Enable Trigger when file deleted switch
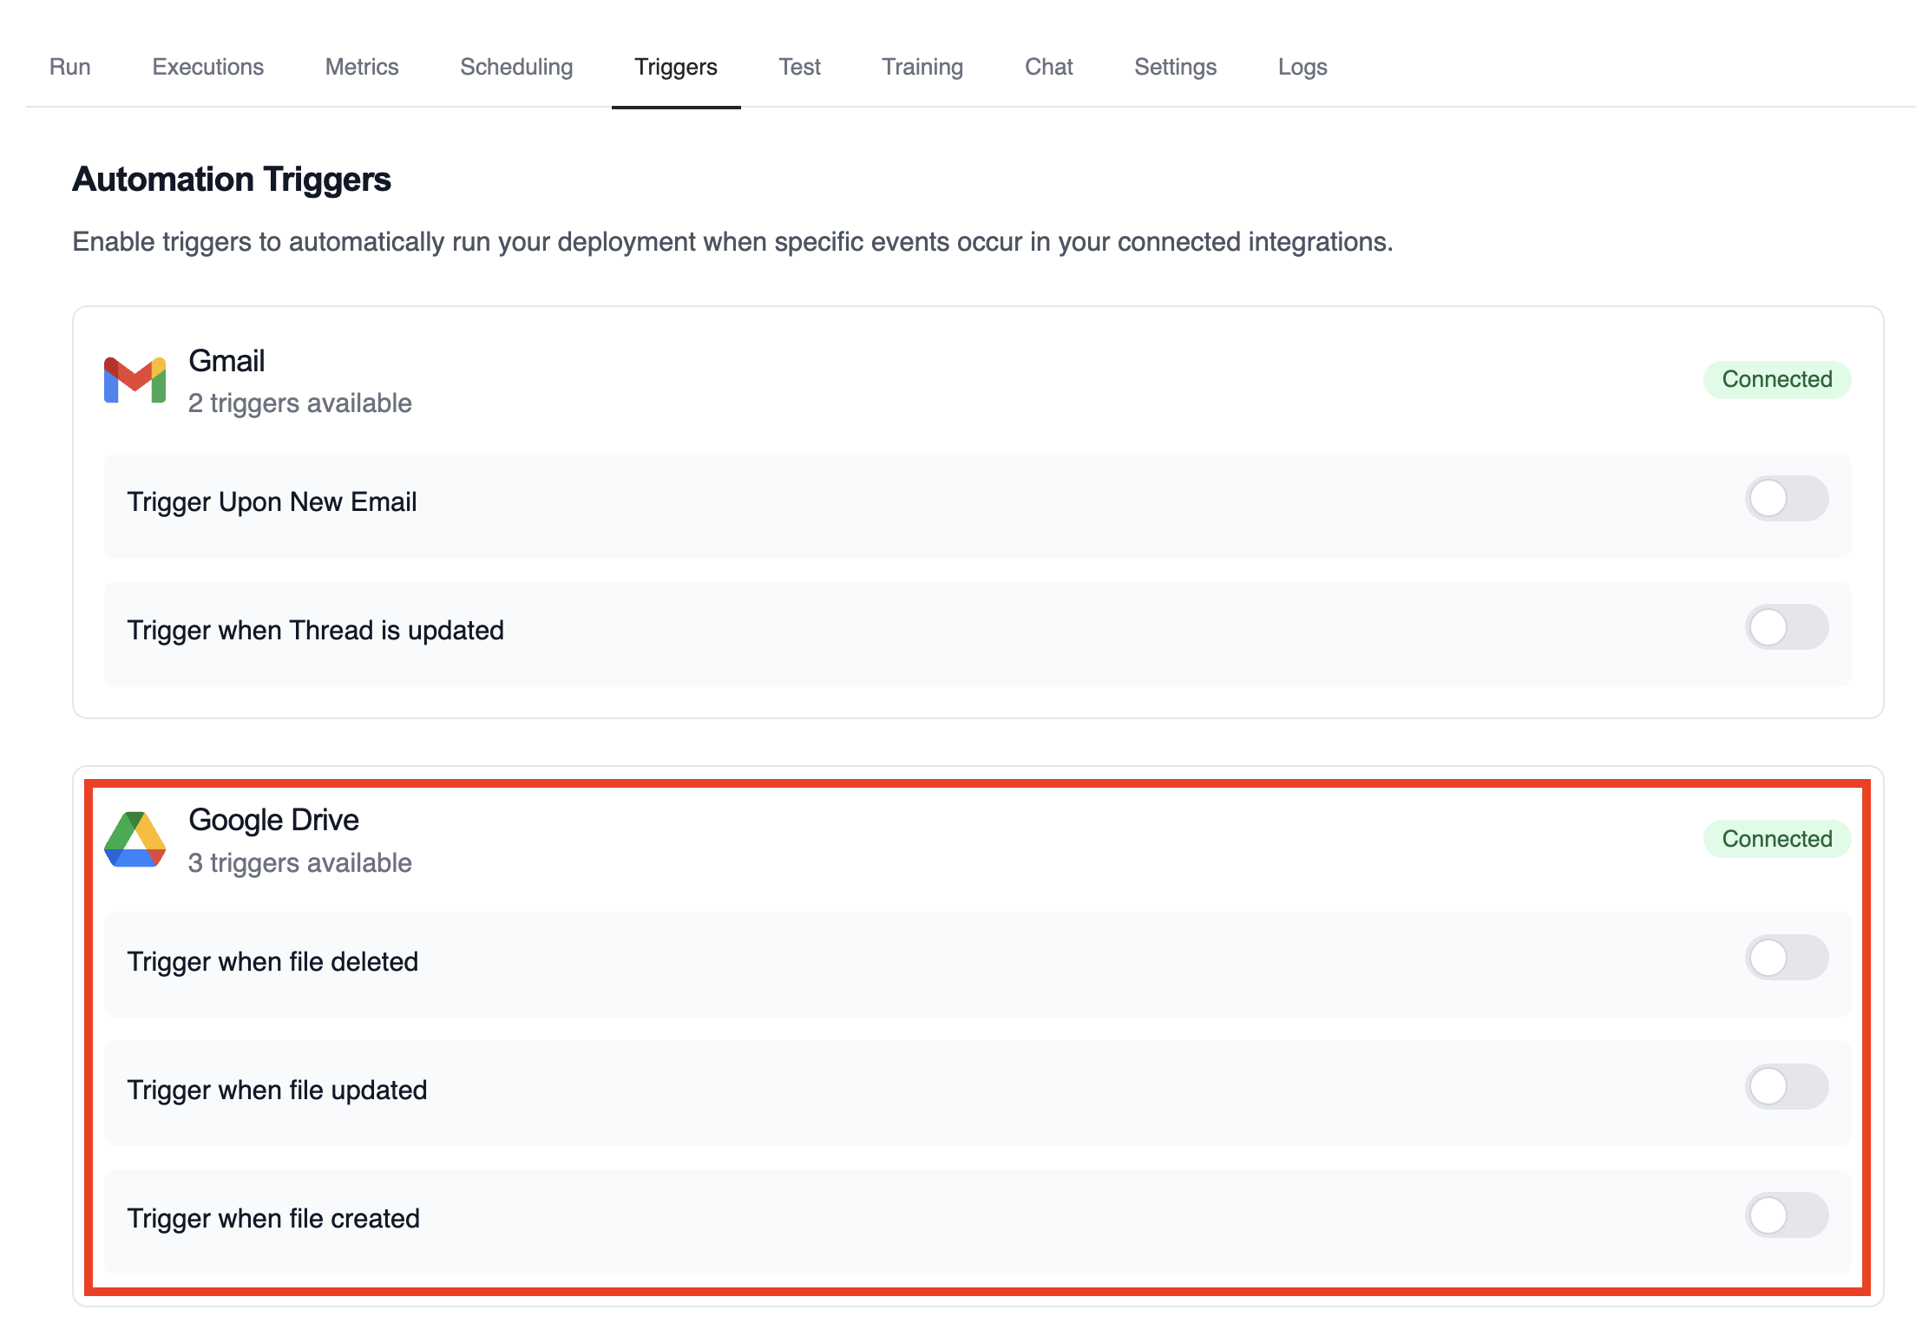This screenshot has width=1916, height=1336. click(1786, 958)
